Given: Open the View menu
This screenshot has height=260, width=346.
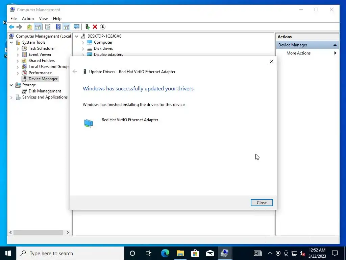Looking at the screenshot, I should [43, 19].
